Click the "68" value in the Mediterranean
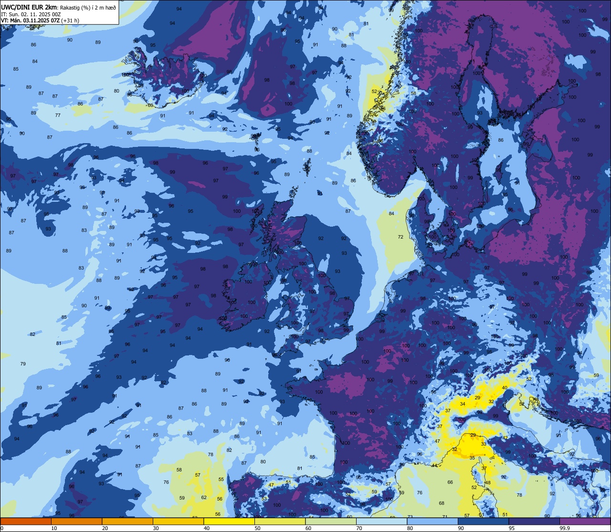 click(x=442, y=503)
